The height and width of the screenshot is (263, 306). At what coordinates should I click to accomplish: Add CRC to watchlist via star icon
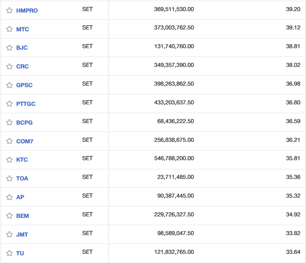point(10,67)
